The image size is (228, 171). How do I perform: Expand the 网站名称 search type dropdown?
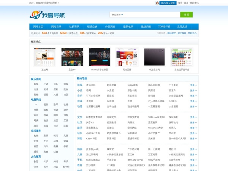pyautogui.click(x=117, y=15)
